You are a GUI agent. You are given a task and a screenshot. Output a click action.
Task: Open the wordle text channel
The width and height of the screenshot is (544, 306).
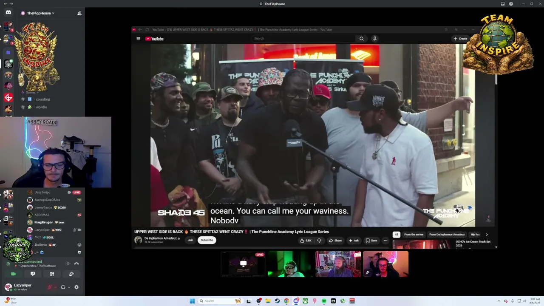41,107
